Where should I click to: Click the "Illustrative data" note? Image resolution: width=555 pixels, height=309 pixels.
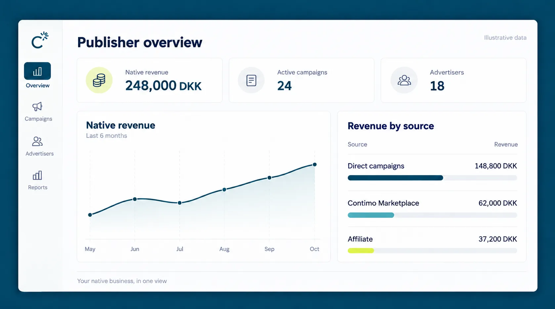coord(505,38)
